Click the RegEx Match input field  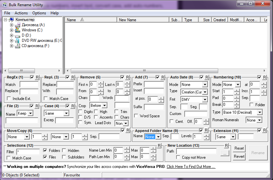[x=29, y=84]
